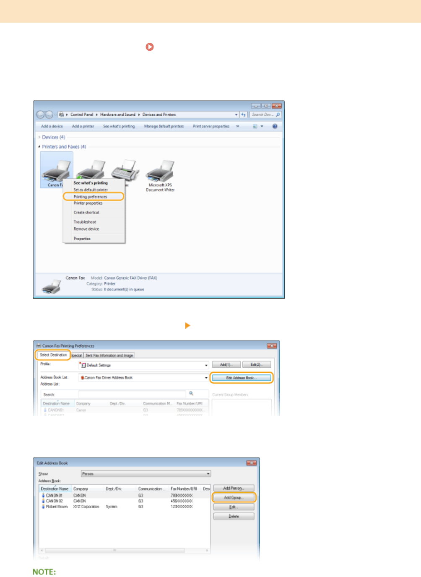Screen dimensions: 421x577
Task: Click Add a printer in toolbar
Action: [83, 126]
